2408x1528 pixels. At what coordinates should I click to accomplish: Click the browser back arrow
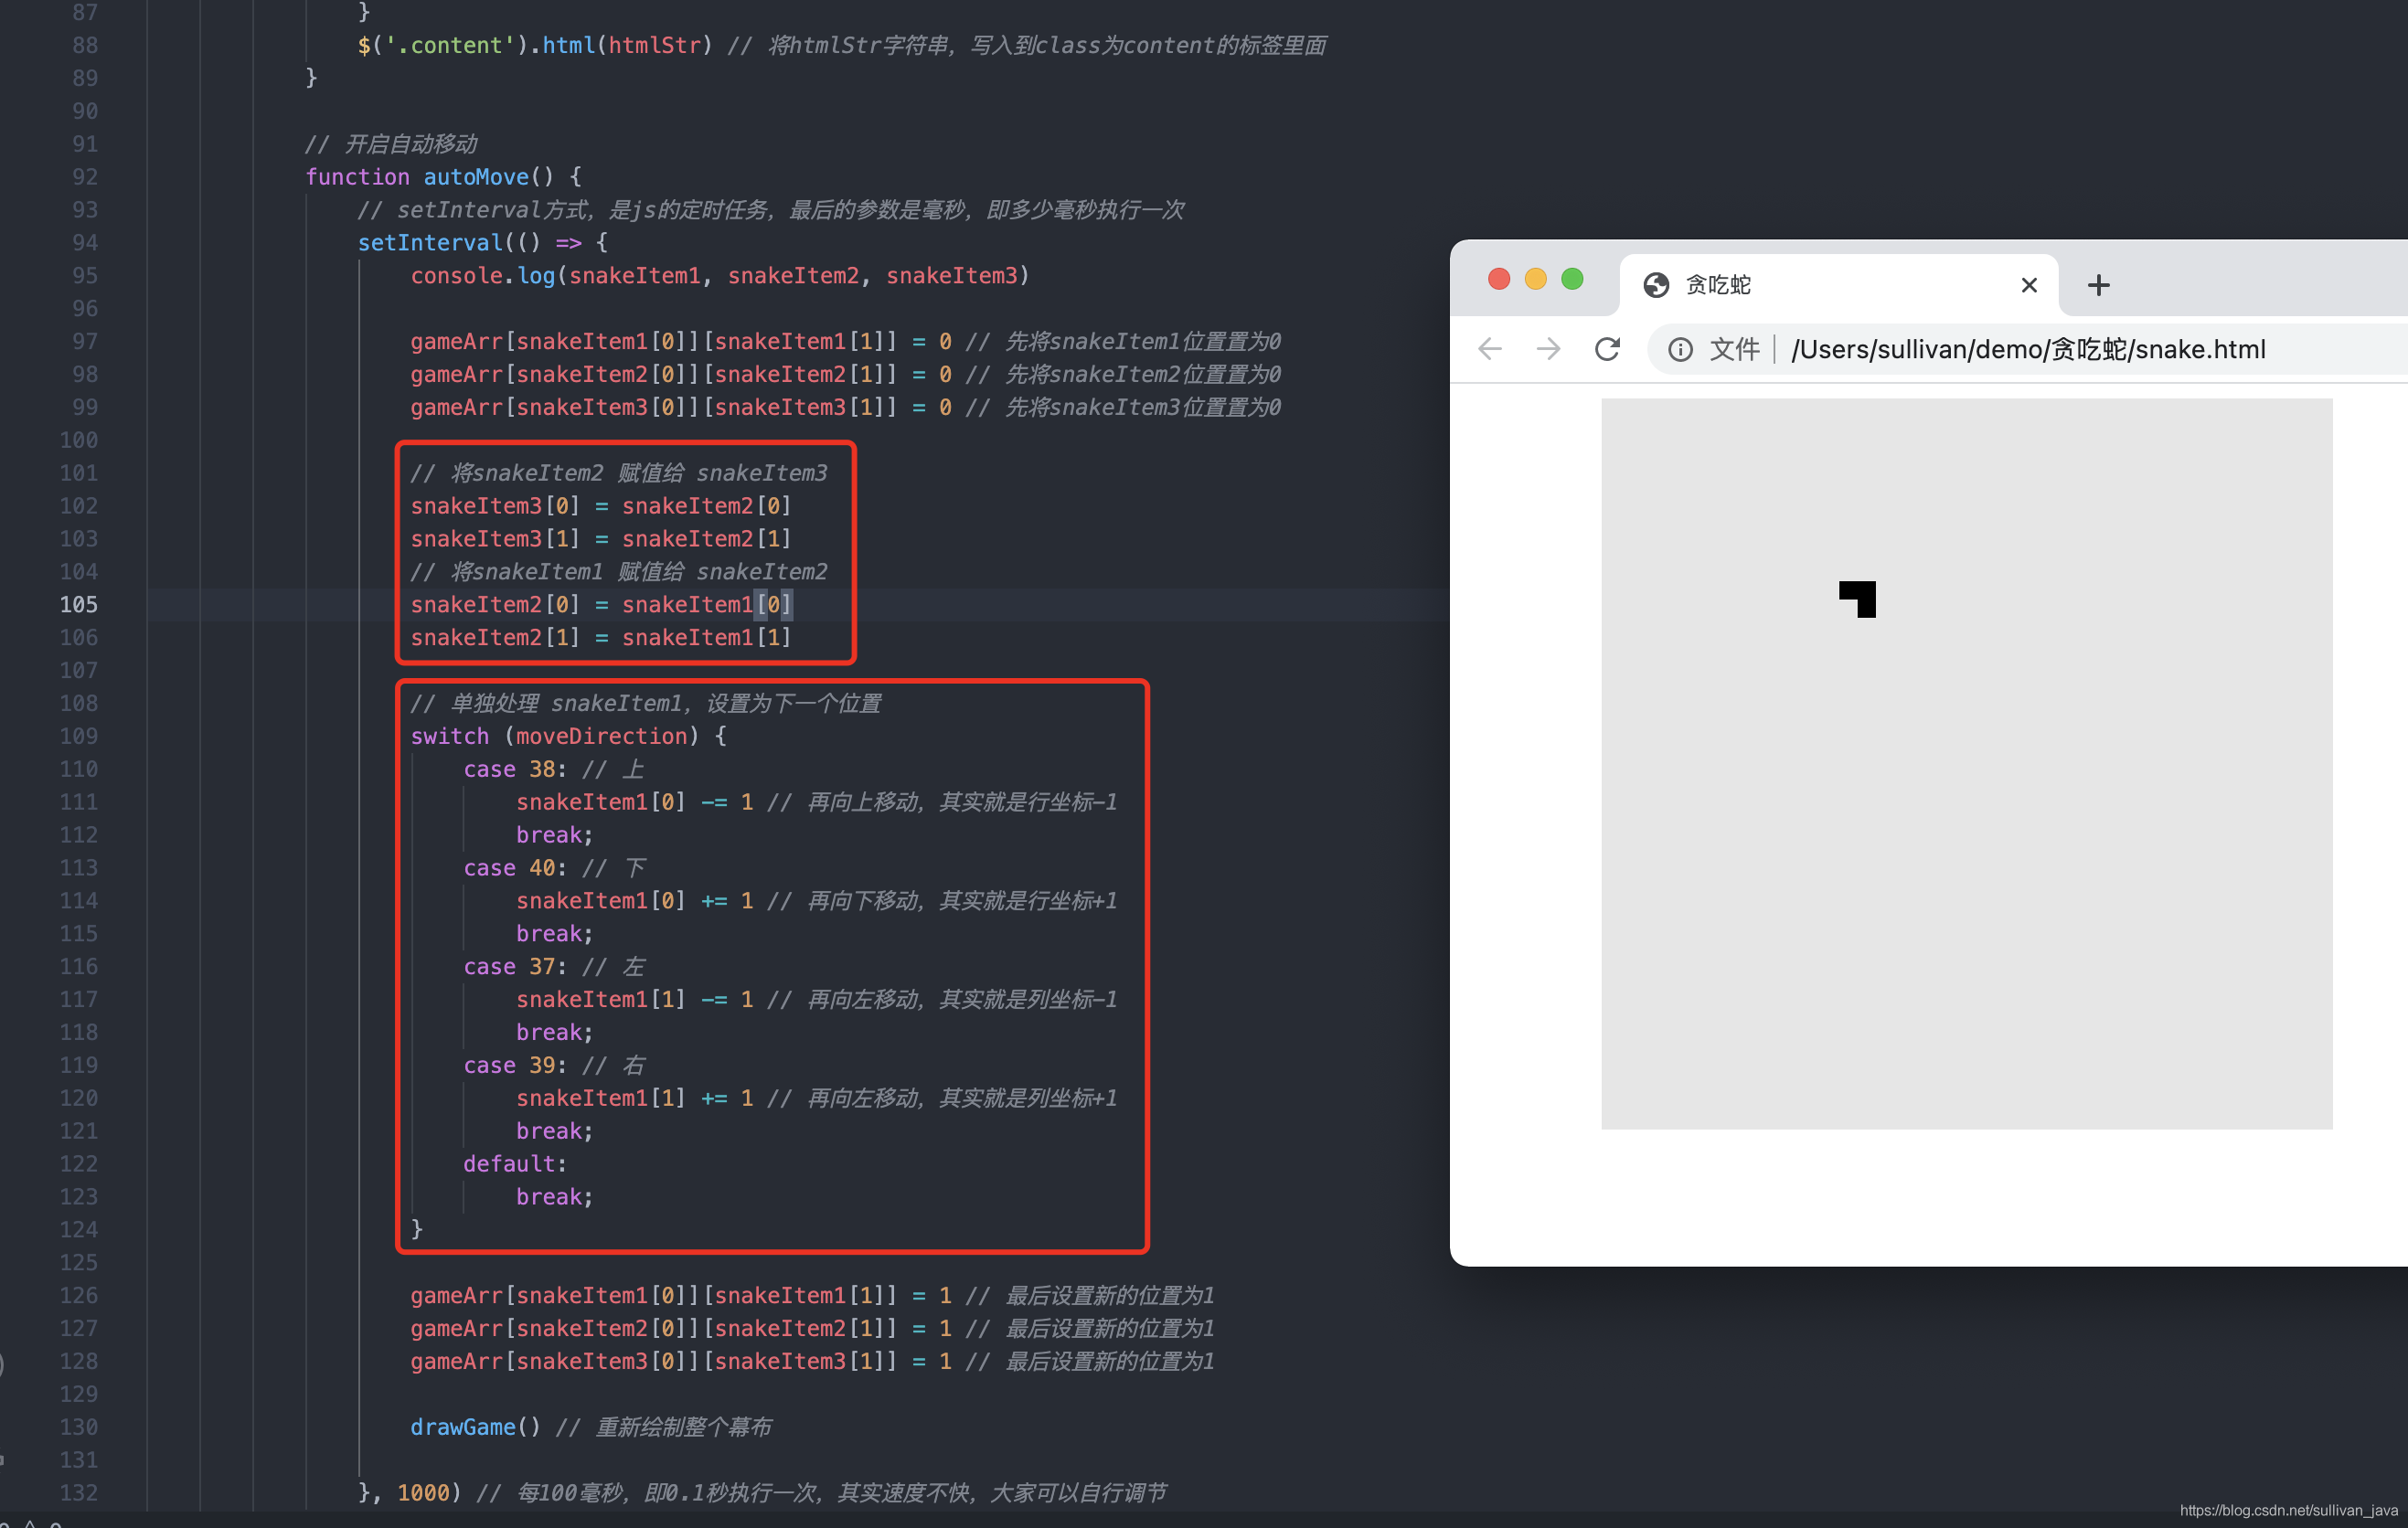pyautogui.click(x=1490, y=349)
